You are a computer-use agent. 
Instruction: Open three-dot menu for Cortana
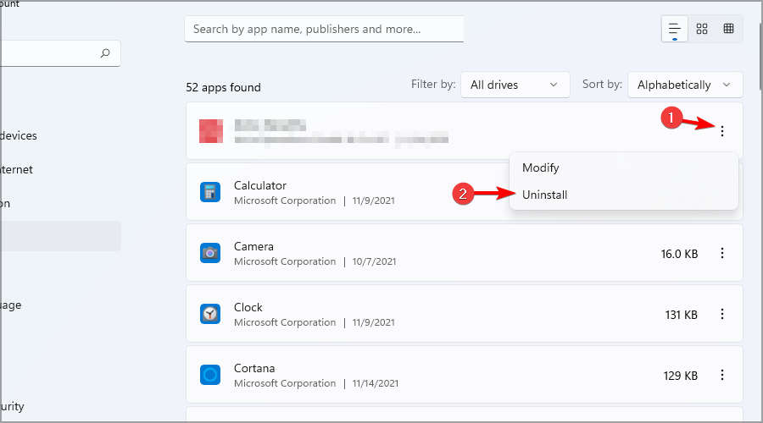click(x=722, y=375)
